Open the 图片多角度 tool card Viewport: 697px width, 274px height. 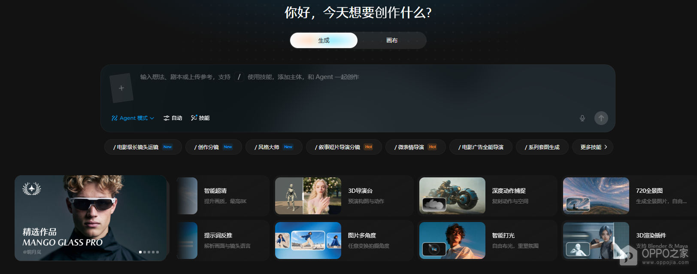click(343, 241)
